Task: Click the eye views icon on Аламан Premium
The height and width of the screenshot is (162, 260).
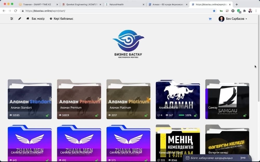Action: [x=60, y=115]
